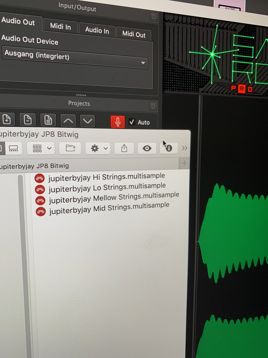Toggle the red microphone record button
This screenshot has height=358, width=268.
pos(118,122)
